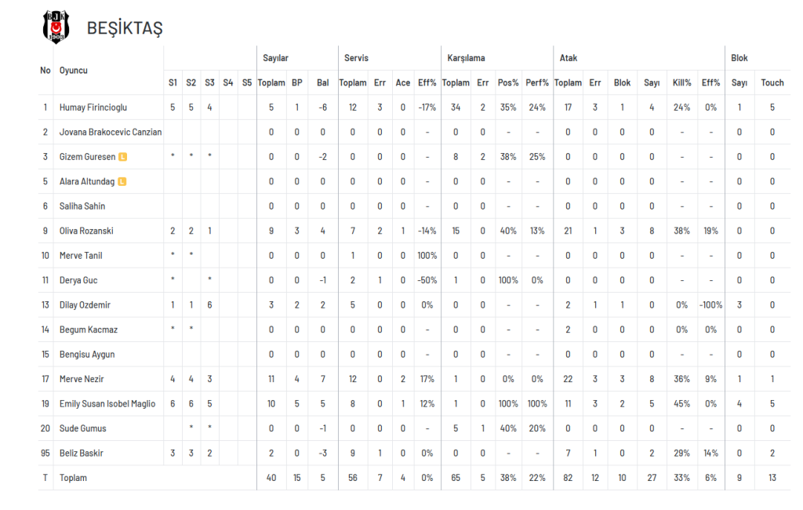
Task: Click the libero badge beside Alara Altundag
Action: pos(122,181)
